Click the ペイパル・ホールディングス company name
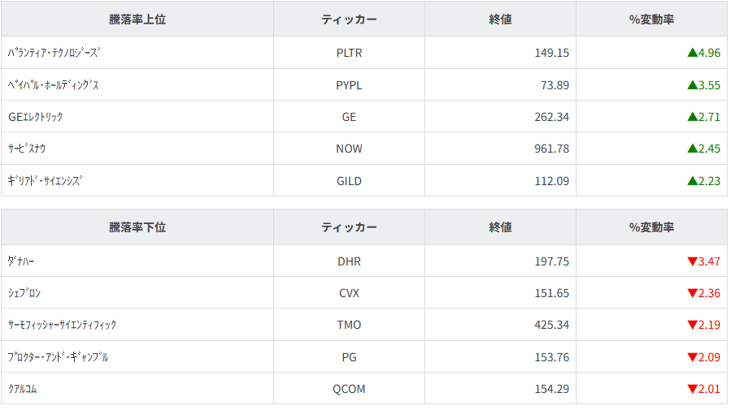This screenshot has width=731, height=410. pyautogui.click(x=53, y=84)
